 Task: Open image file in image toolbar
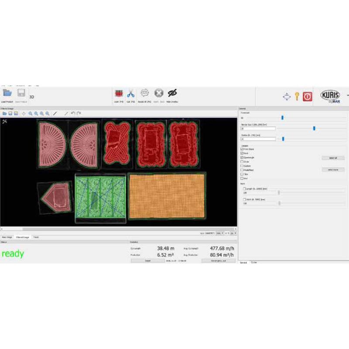[4, 113]
